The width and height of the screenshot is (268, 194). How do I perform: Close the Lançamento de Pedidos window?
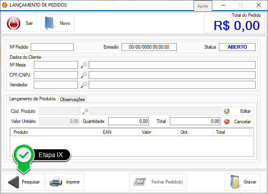point(259,5)
